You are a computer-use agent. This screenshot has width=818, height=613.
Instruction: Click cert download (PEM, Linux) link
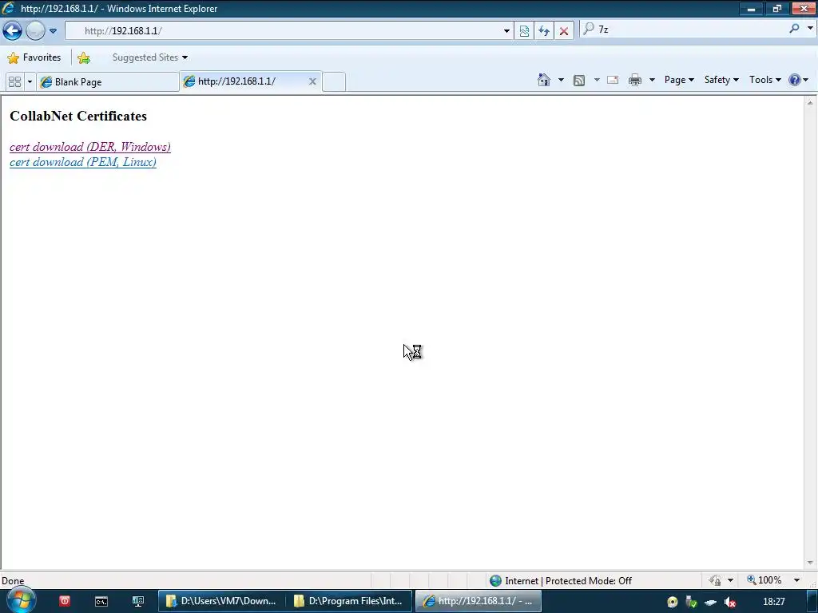pos(83,162)
